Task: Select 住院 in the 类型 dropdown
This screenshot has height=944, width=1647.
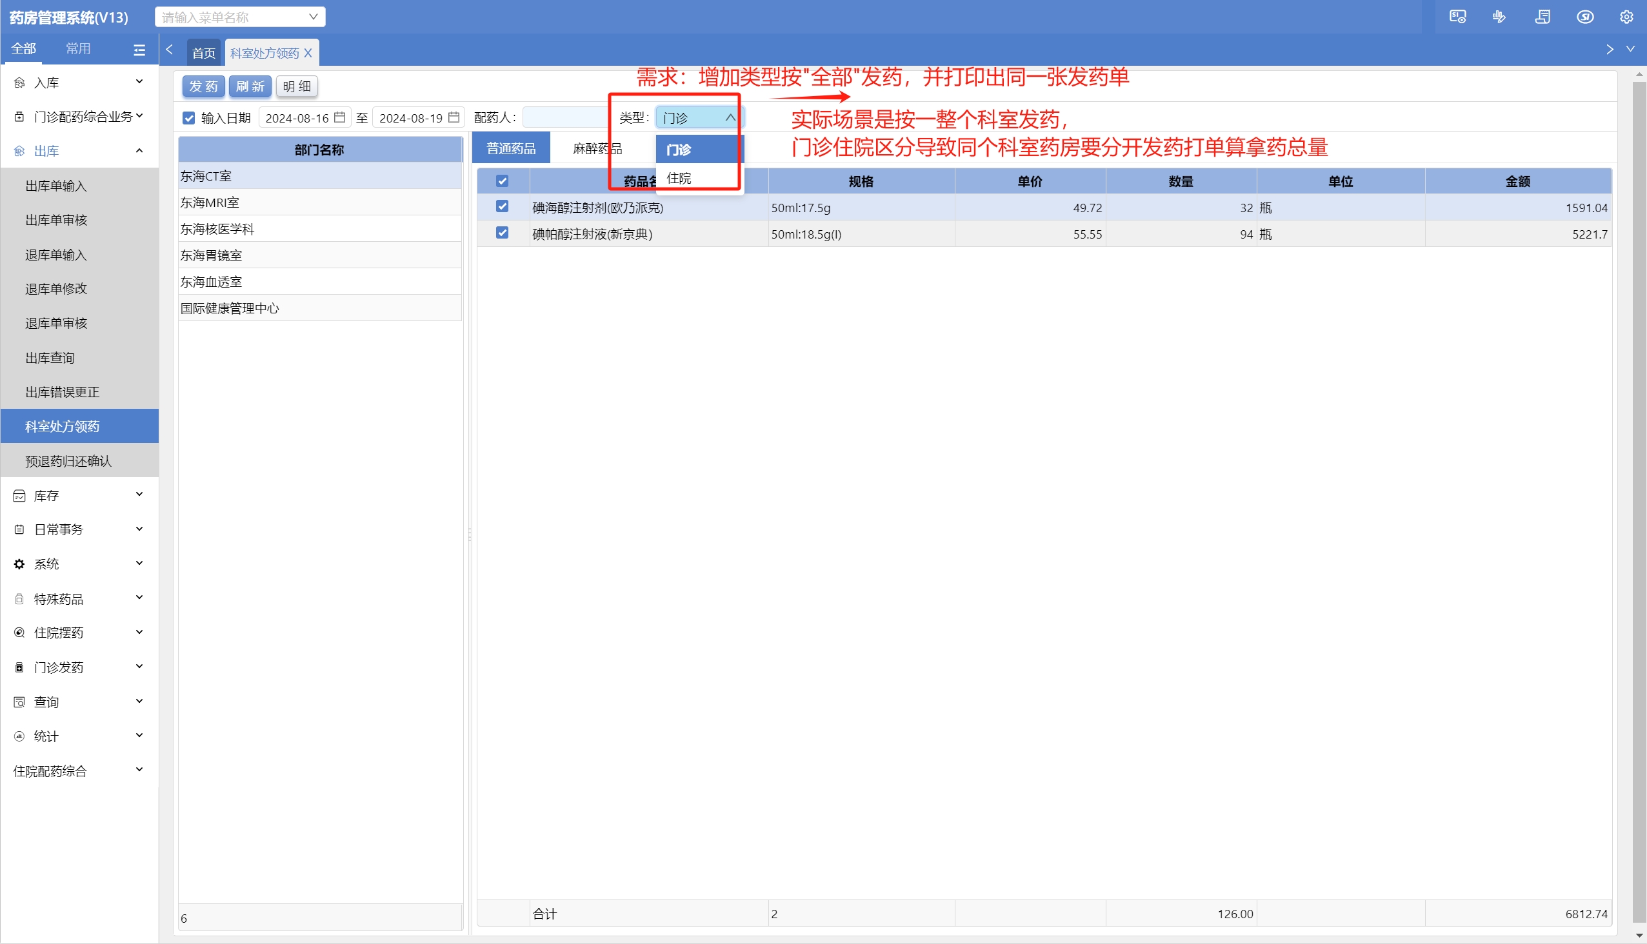Action: (679, 179)
